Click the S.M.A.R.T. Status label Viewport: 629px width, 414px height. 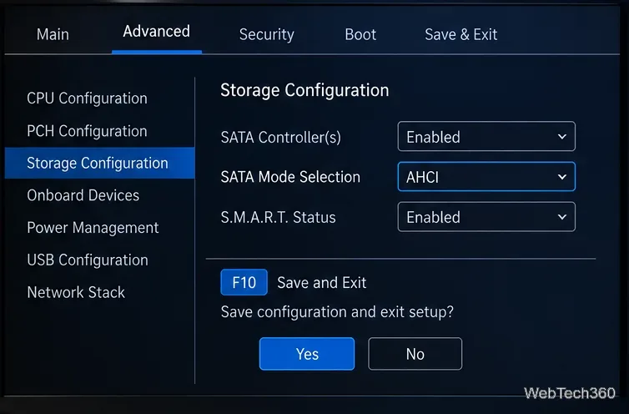[278, 217]
